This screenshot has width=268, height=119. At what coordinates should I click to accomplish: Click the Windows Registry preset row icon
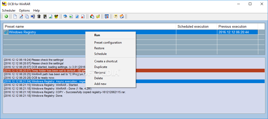(x=6, y=32)
